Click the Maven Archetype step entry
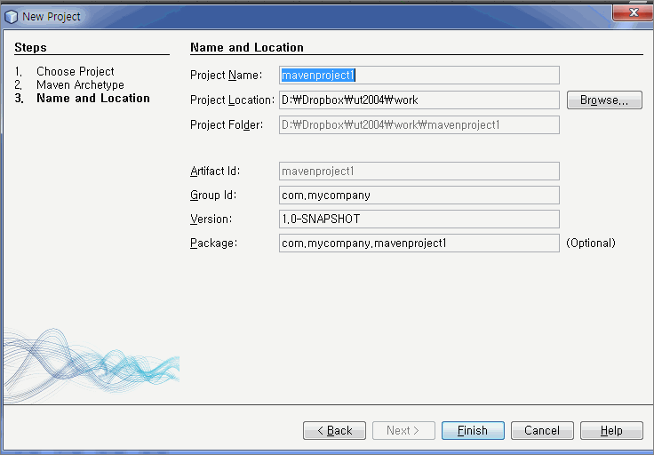Viewport: 654px width, 455px height. pyautogui.click(x=80, y=84)
